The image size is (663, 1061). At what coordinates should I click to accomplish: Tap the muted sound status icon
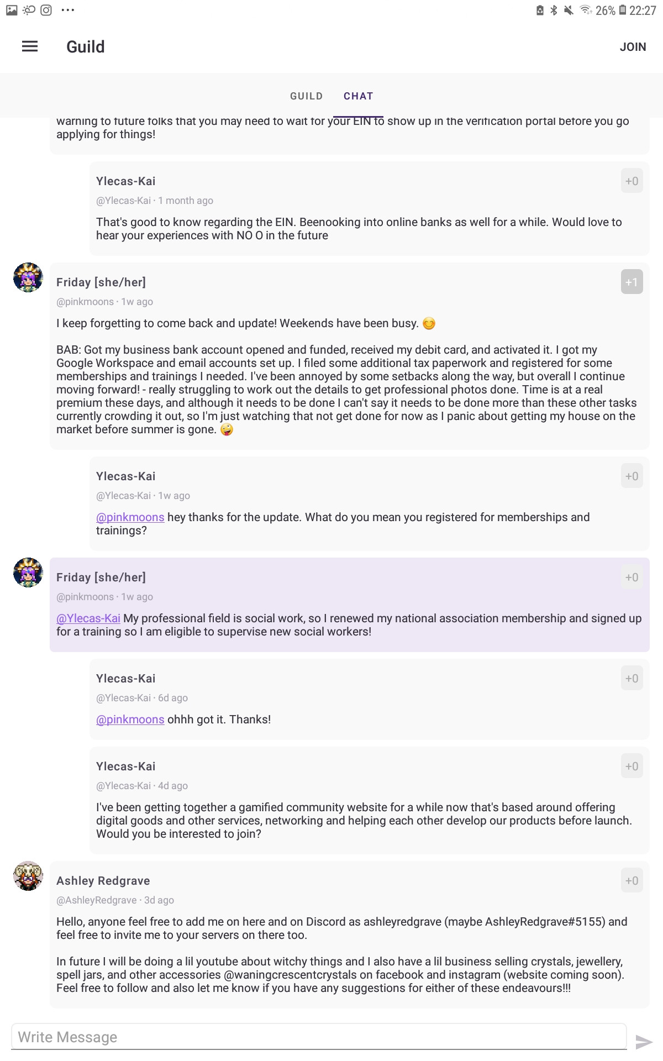click(569, 10)
